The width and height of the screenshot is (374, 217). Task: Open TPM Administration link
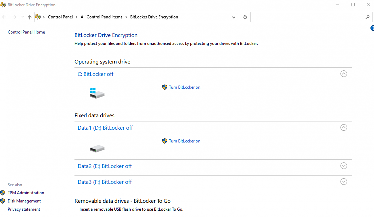click(x=26, y=193)
